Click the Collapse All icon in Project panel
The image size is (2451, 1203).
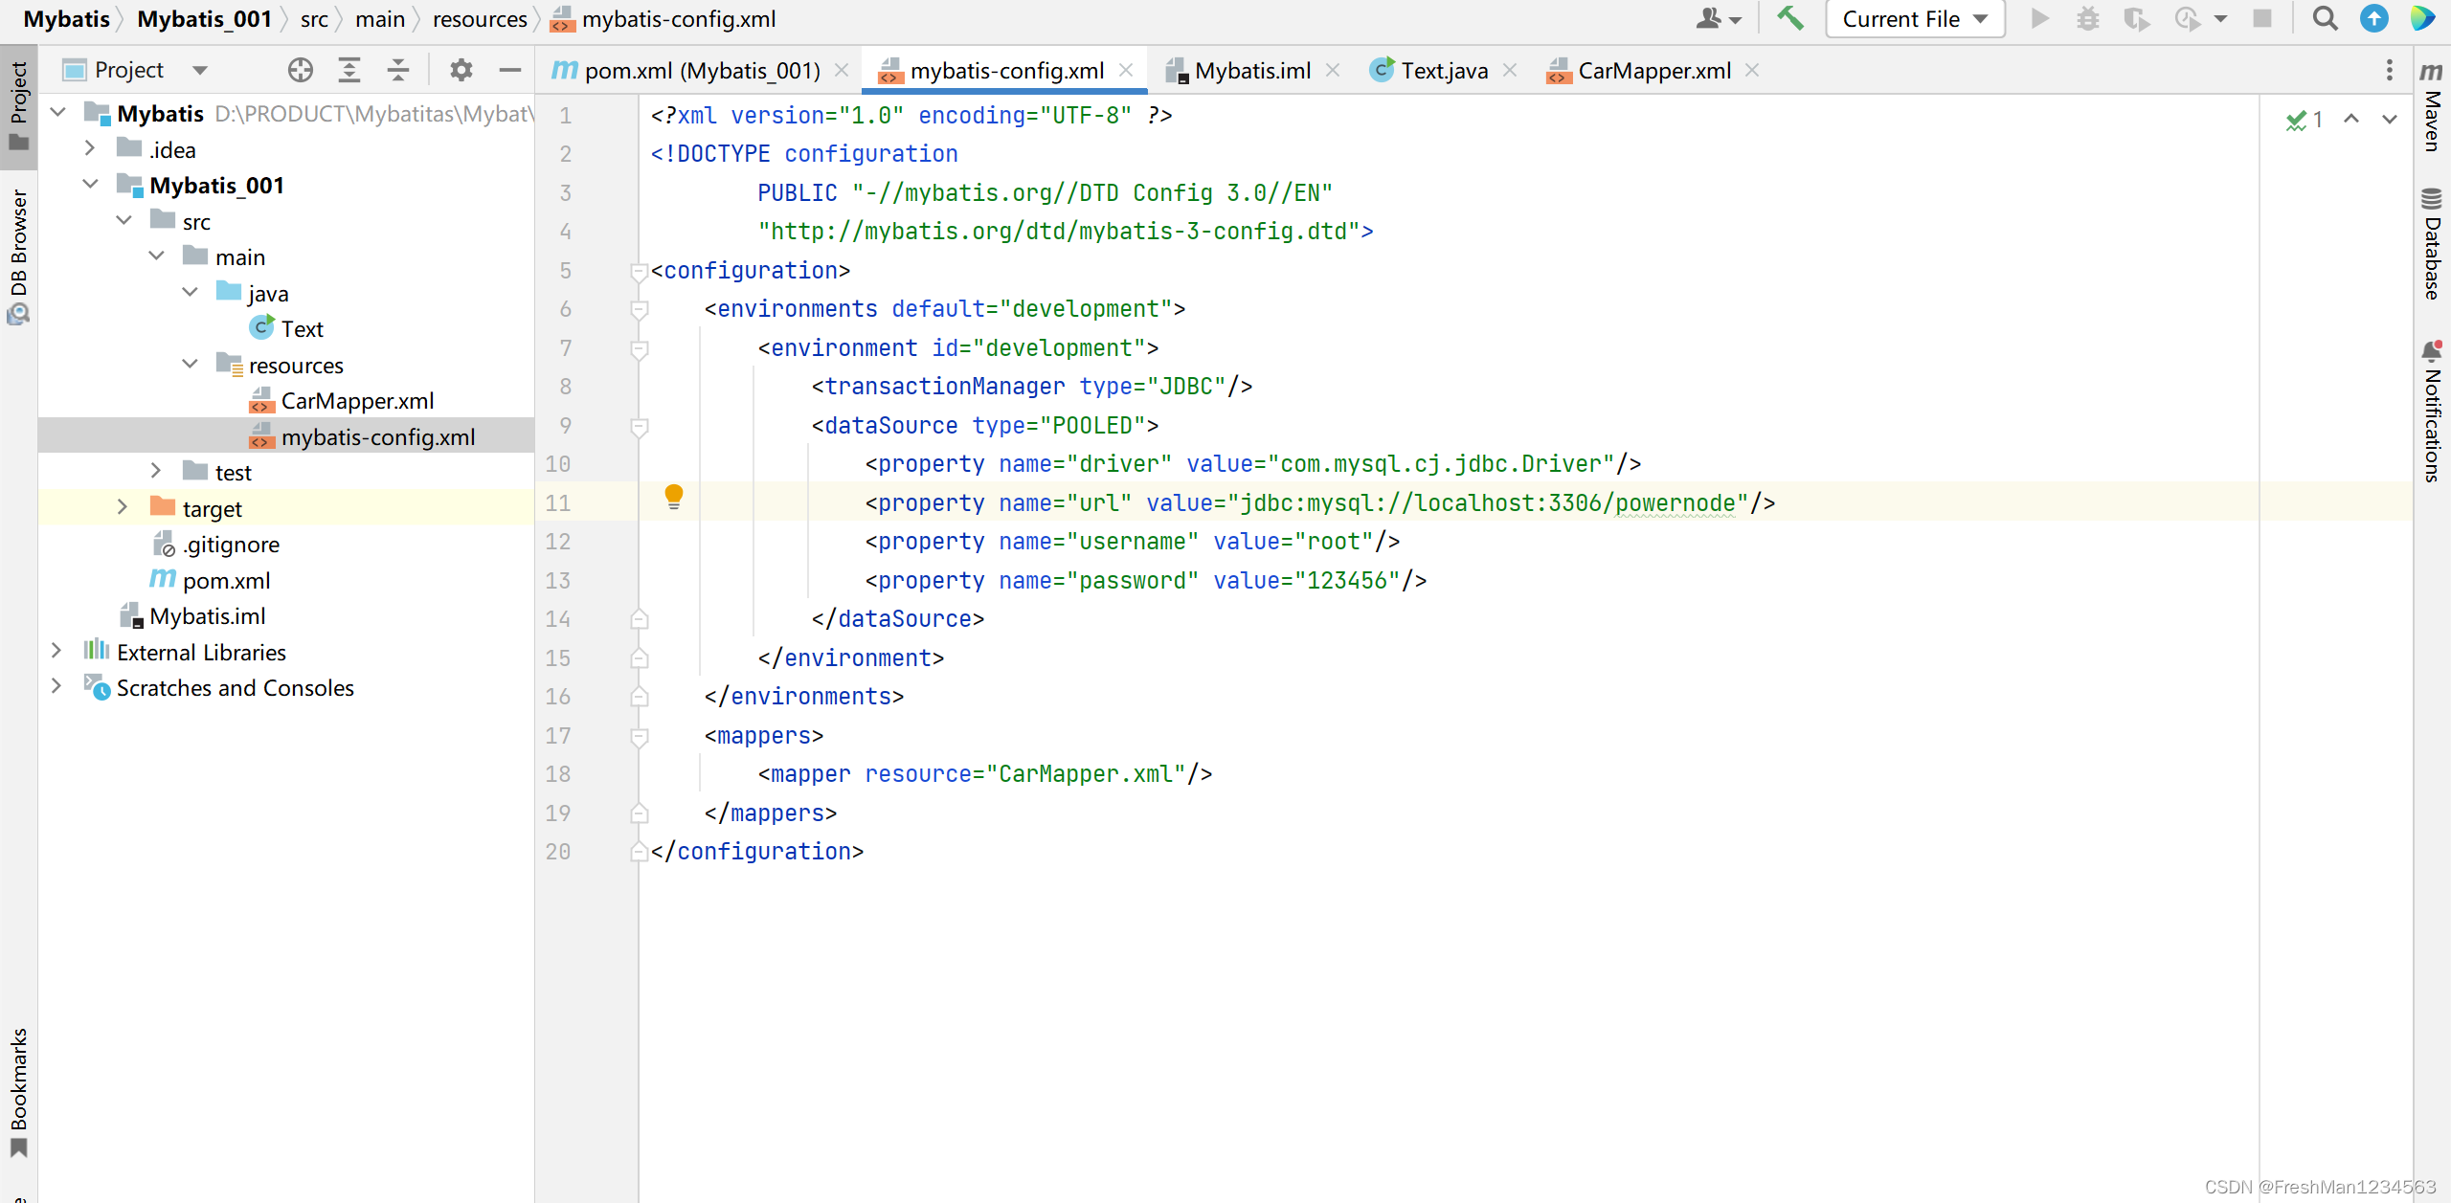(x=398, y=70)
